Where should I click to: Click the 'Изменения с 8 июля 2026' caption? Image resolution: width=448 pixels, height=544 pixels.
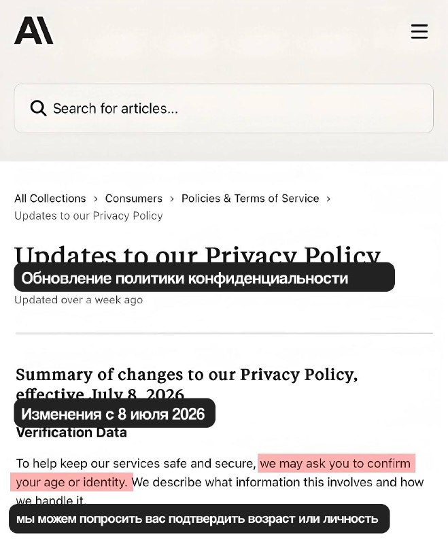pyautogui.click(x=114, y=413)
